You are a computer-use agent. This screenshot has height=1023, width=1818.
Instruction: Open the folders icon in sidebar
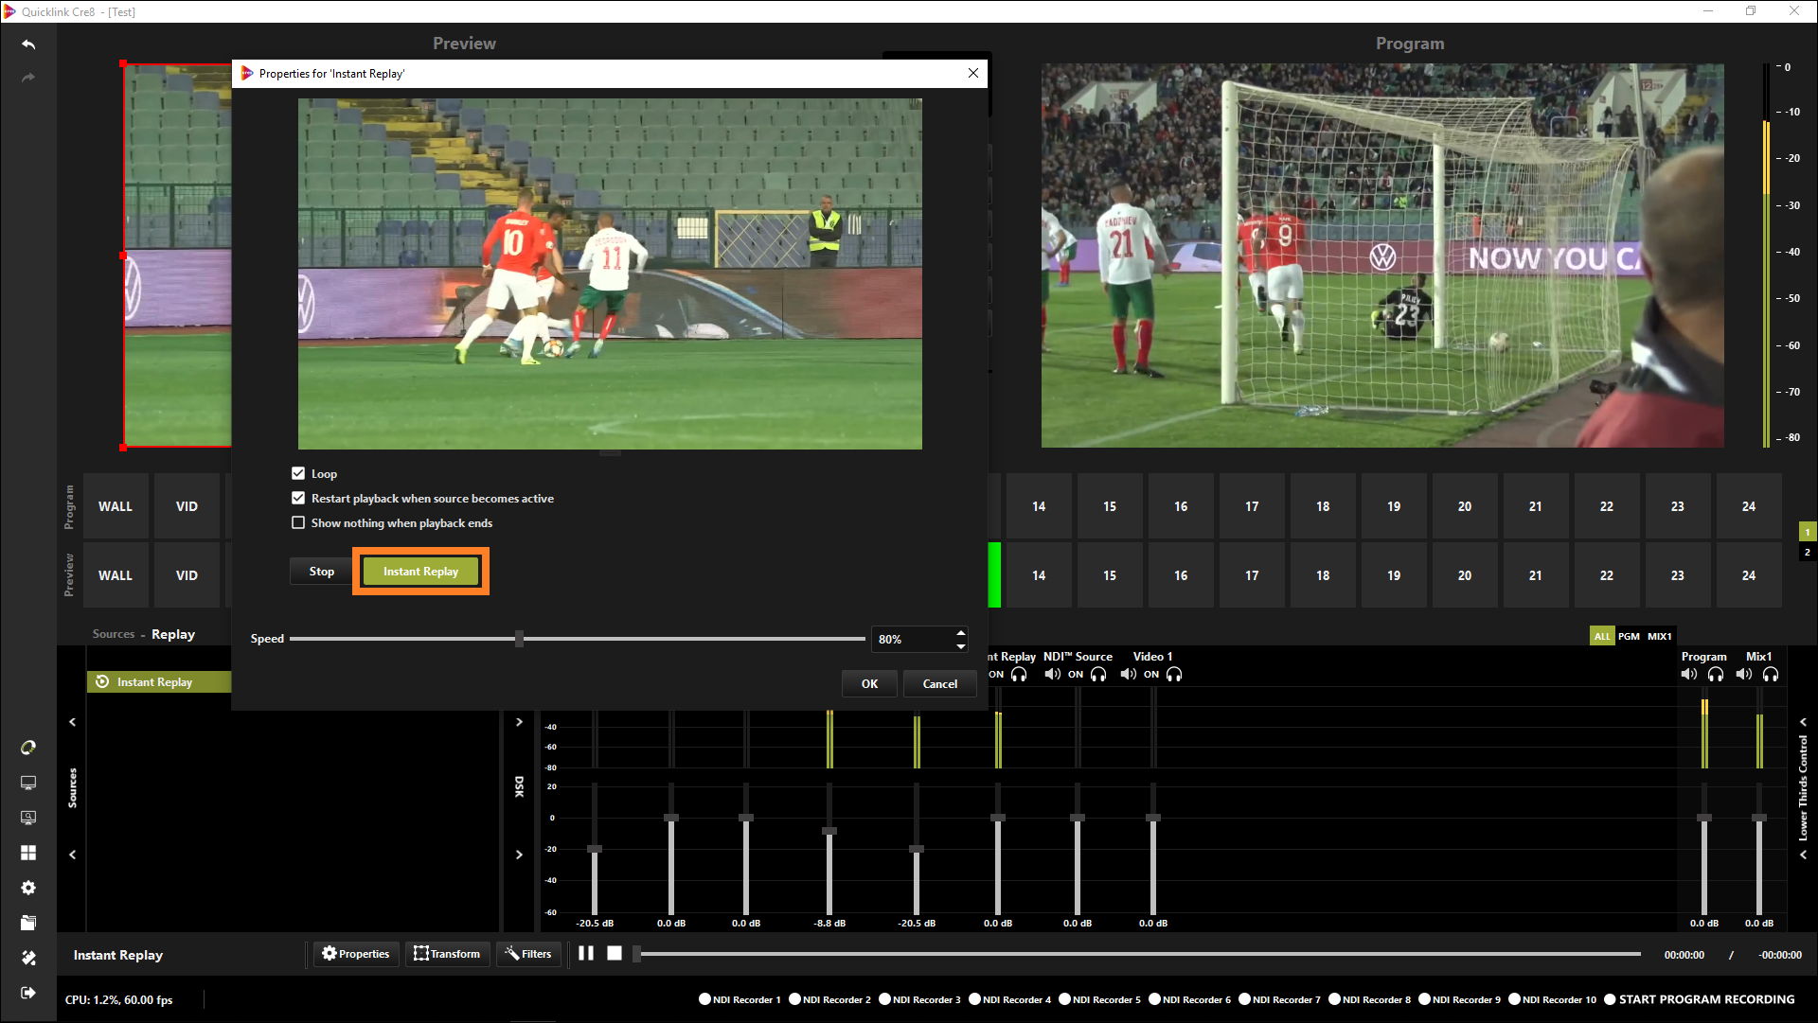click(x=28, y=923)
